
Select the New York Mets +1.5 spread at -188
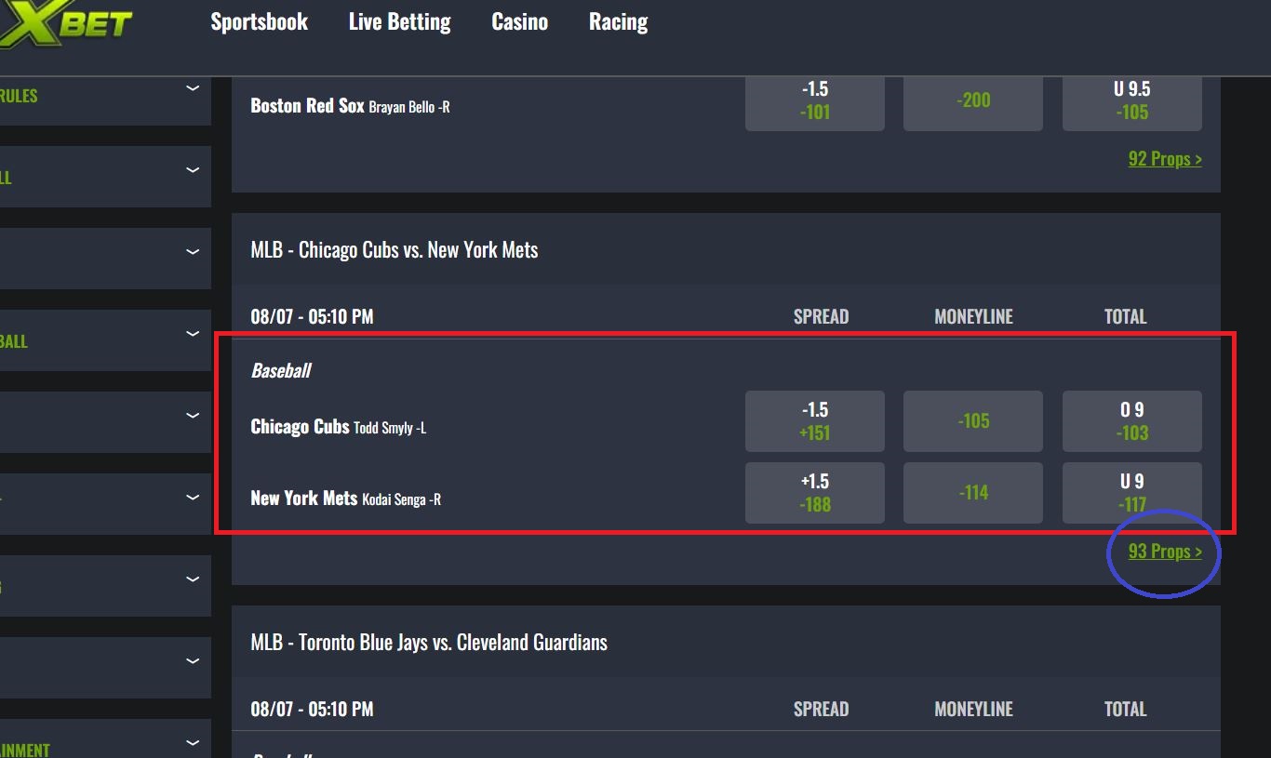(814, 493)
